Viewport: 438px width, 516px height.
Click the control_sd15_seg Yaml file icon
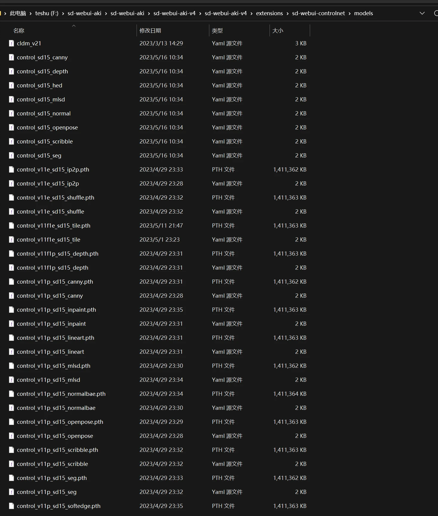click(x=11, y=155)
